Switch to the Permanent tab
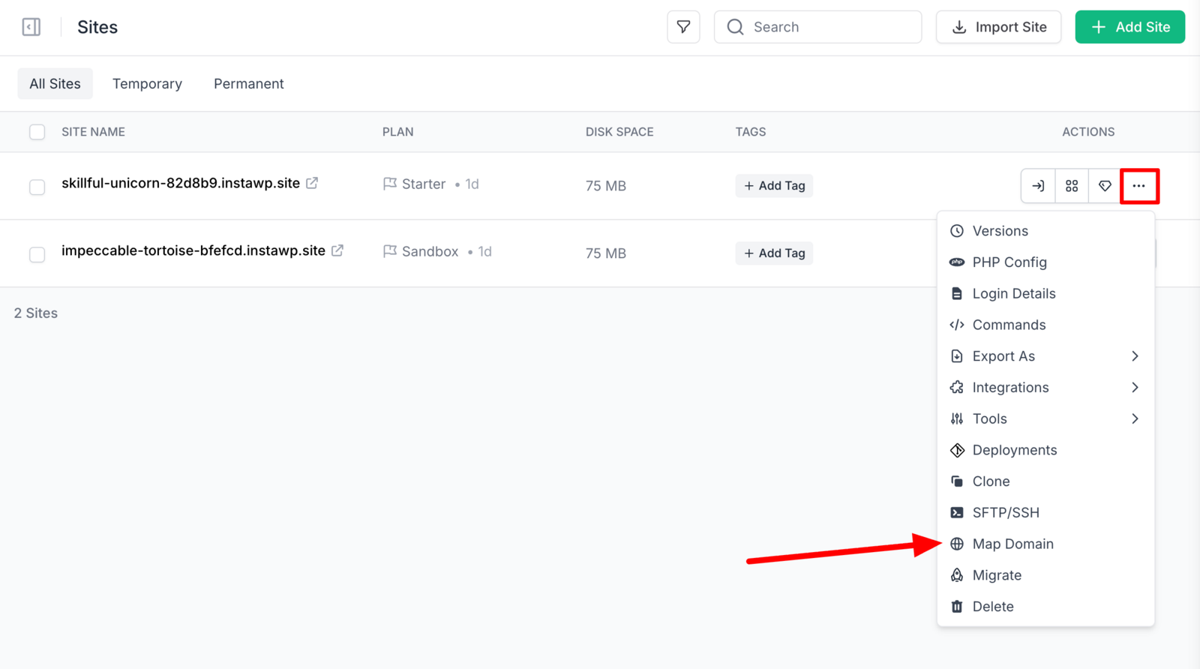1200x669 pixels. (x=249, y=84)
